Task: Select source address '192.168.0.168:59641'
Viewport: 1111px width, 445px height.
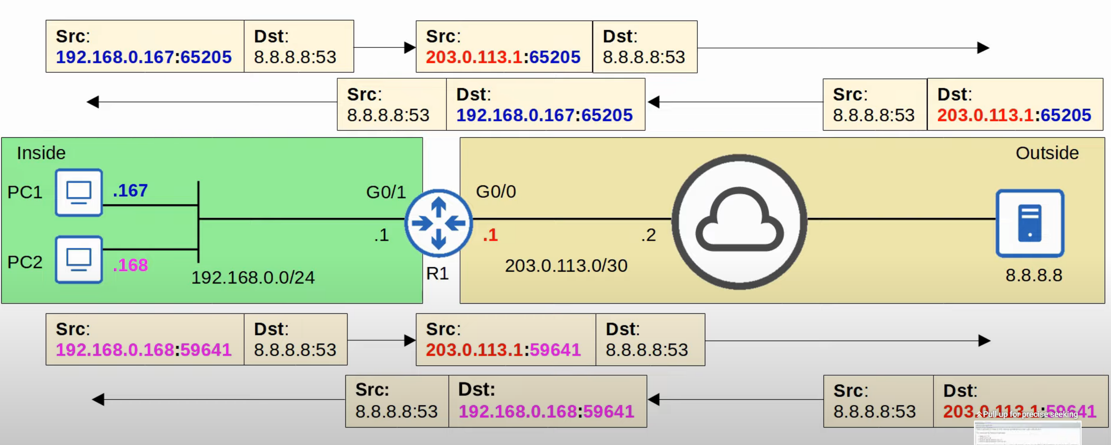Action: pos(144,349)
